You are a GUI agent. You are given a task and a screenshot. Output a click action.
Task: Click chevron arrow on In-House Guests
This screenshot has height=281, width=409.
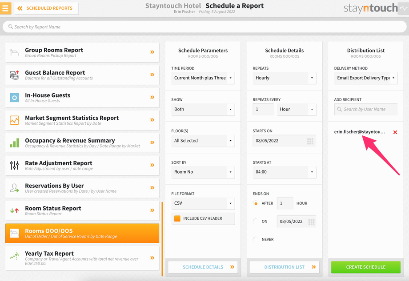152,97
